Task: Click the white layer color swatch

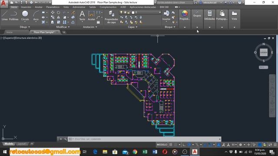Action: 133,13
